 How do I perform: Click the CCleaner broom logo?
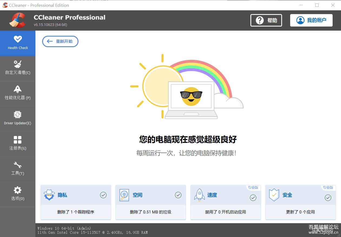tap(17, 20)
